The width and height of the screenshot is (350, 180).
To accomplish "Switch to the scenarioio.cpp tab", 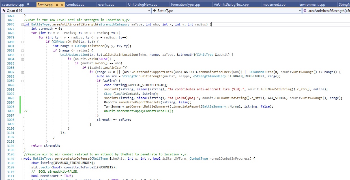I will (13, 5).
